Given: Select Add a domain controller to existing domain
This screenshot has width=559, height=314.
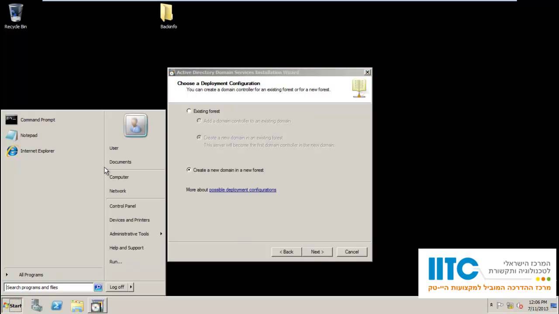Looking at the screenshot, I should [199, 121].
